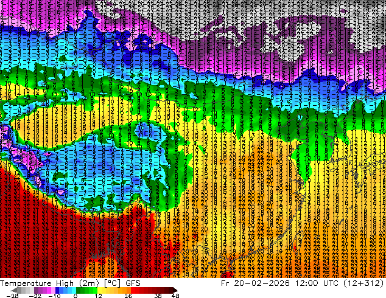The image size is (386, 298).
Task: Click the 38 label on the legend
Action: 158,296
